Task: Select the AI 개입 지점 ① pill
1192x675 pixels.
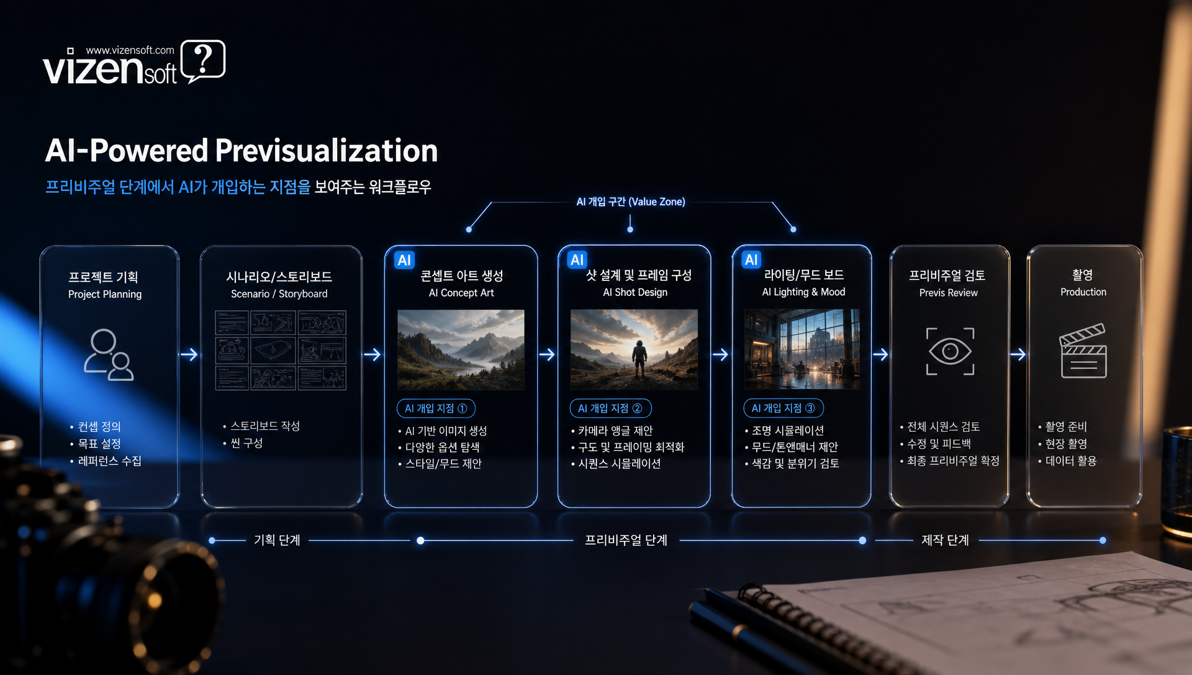Action: tap(436, 408)
